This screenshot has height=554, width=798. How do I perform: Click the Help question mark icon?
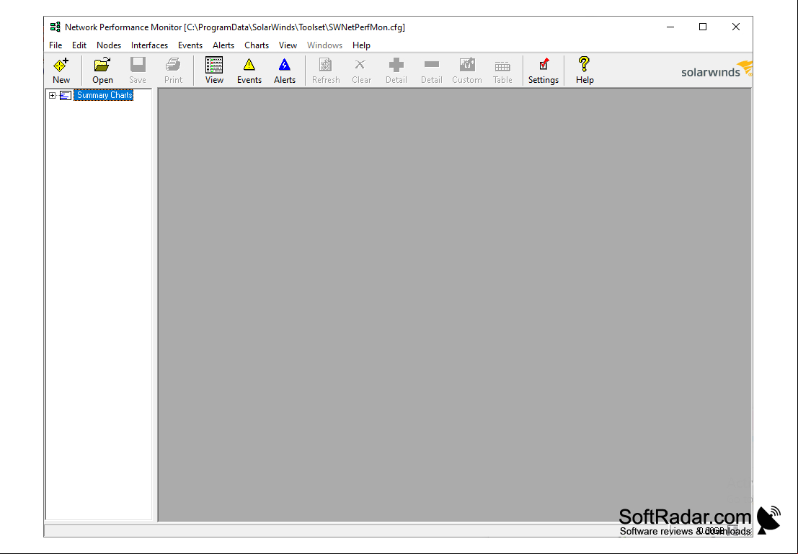point(584,65)
